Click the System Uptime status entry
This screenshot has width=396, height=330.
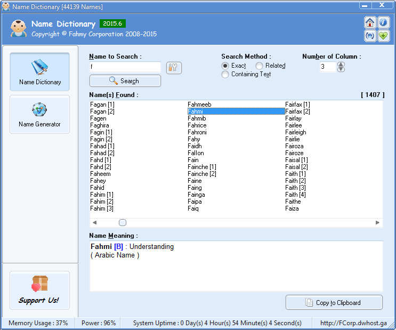point(217,323)
